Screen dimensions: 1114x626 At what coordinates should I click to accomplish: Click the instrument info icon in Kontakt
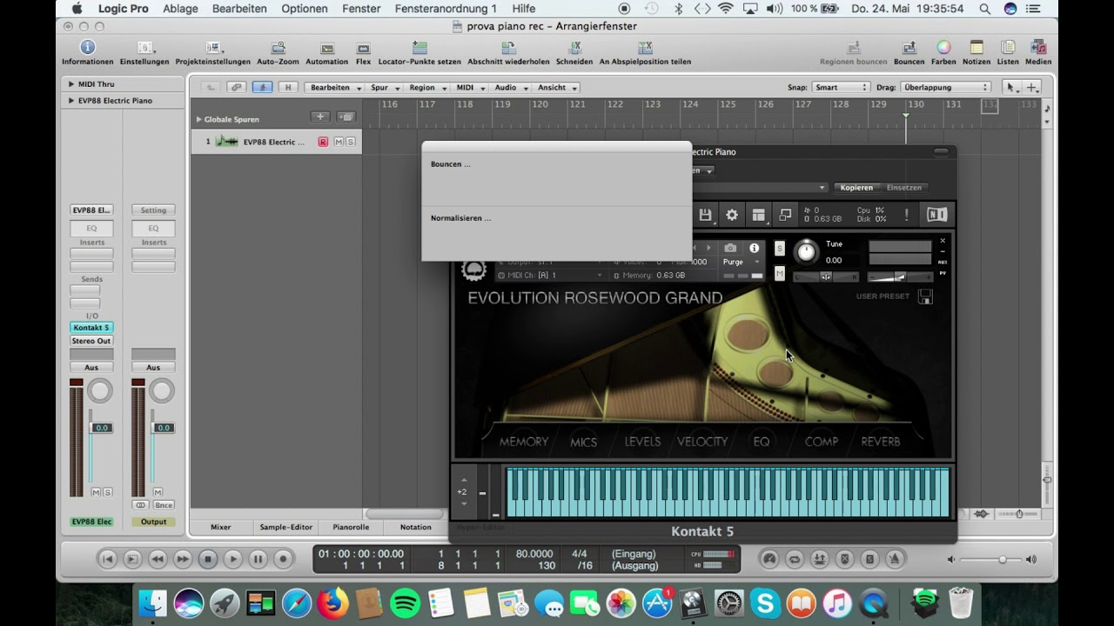[755, 249]
